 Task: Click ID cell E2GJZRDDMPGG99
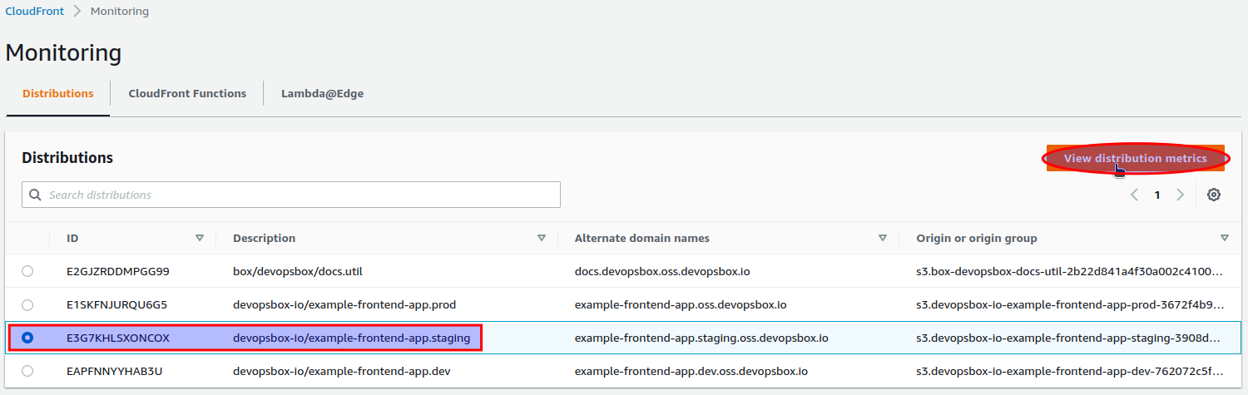(x=118, y=271)
